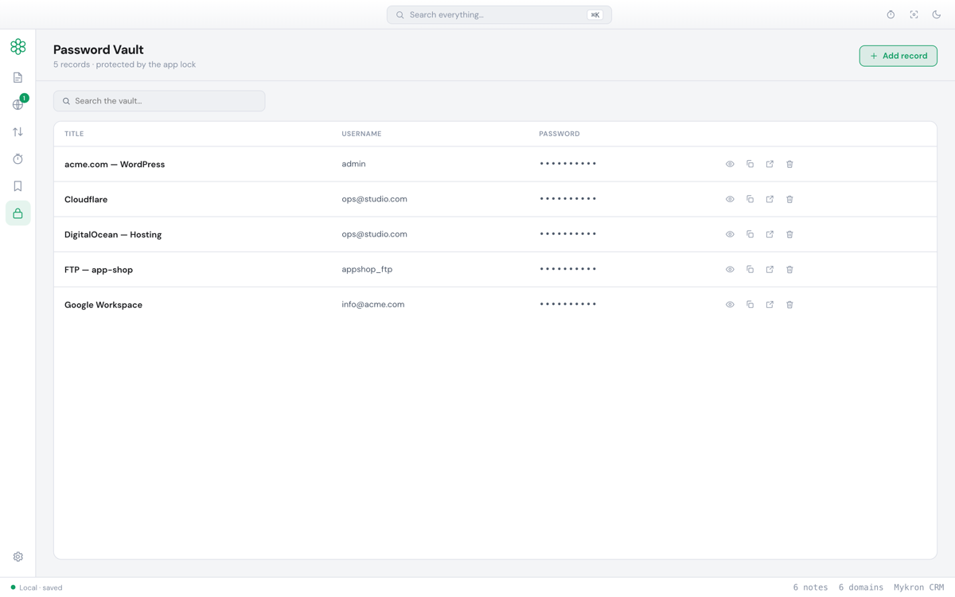
Task: Reveal the acme.com — WordPress password
Action: [x=730, y=164]
